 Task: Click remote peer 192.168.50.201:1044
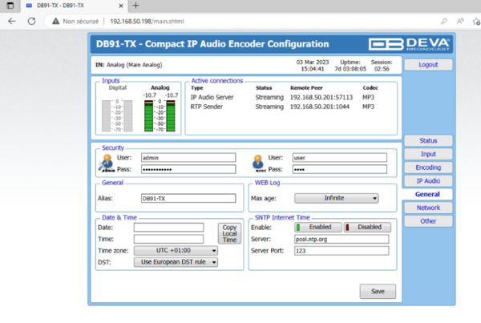click(319, 107)
